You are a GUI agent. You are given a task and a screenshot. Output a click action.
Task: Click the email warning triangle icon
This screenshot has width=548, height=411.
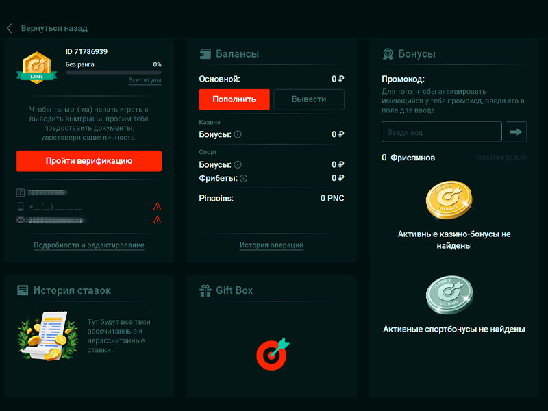[157, 220]
